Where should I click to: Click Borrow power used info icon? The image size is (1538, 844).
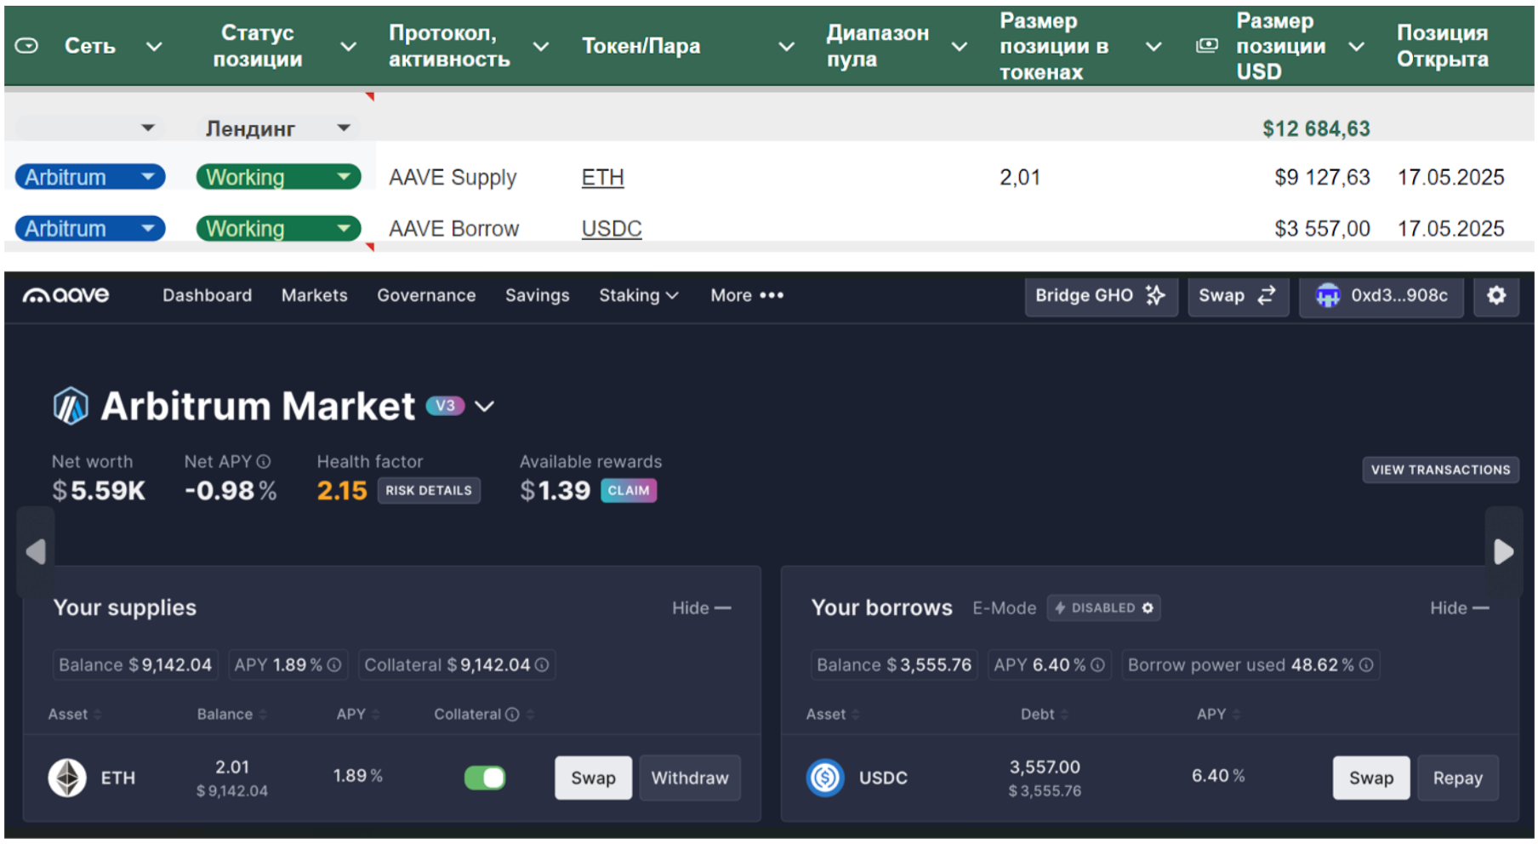[x=1366, y=664]
